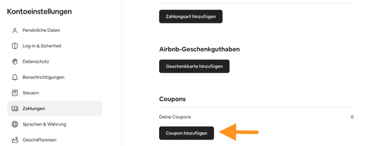This screenshot has height=146, width=374.
Task: Go to Log-in & Sicherheit section
Action: point(42,46)
